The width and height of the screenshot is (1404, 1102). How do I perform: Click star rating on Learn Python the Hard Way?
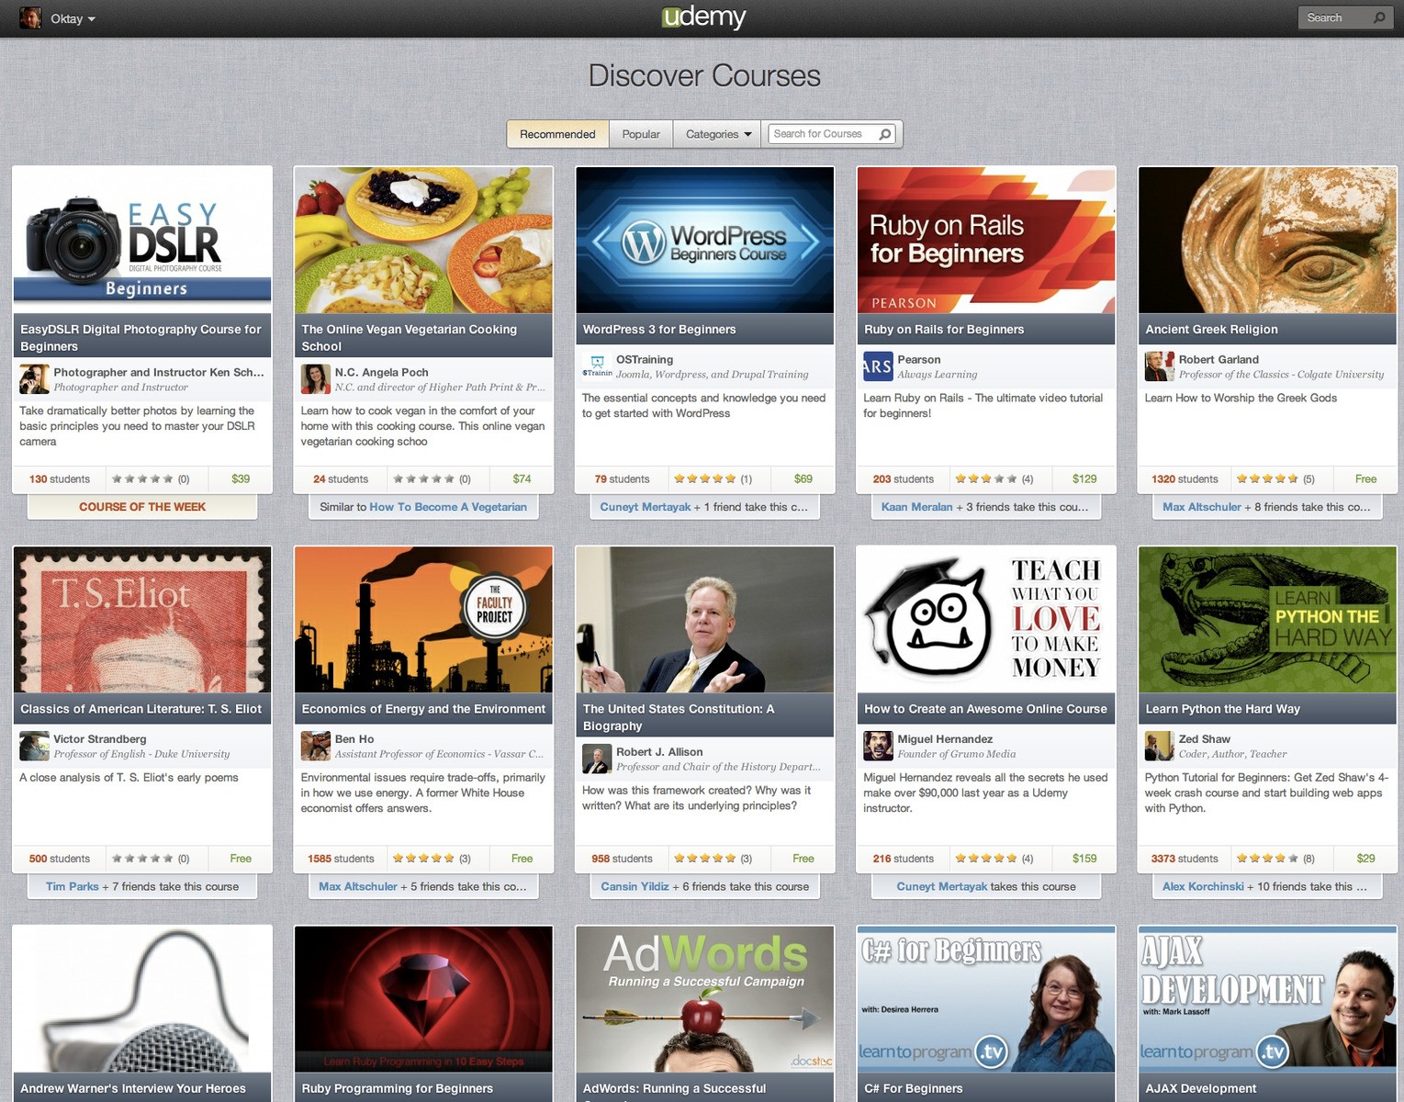1267,859
